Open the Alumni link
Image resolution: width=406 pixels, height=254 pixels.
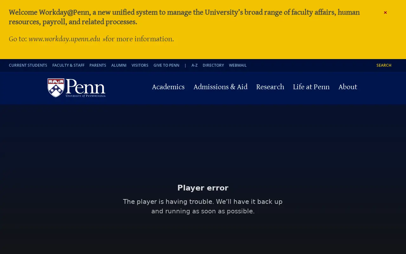tap(119, 65)
